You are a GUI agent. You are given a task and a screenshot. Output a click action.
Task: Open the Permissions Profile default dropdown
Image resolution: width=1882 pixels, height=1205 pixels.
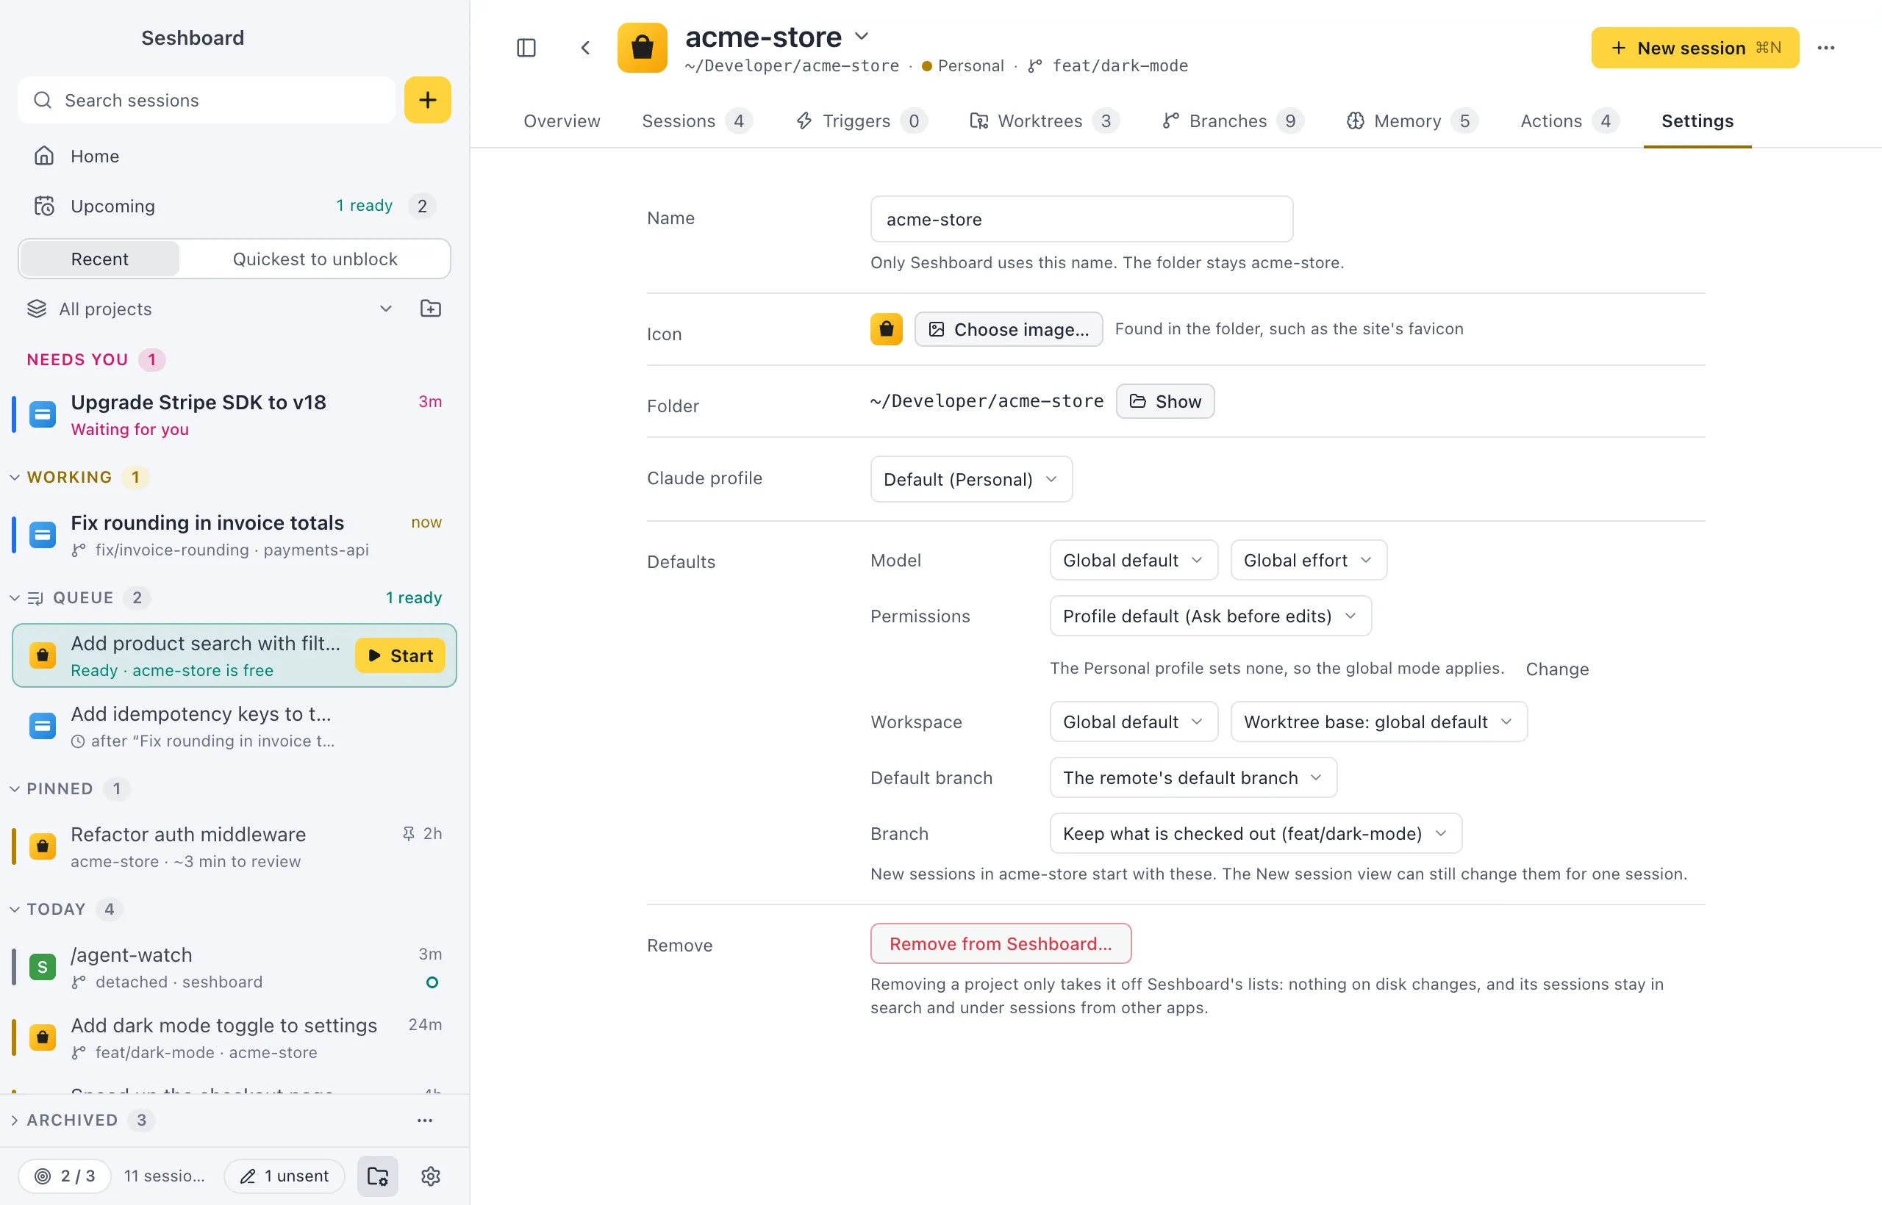[1209, 616]
